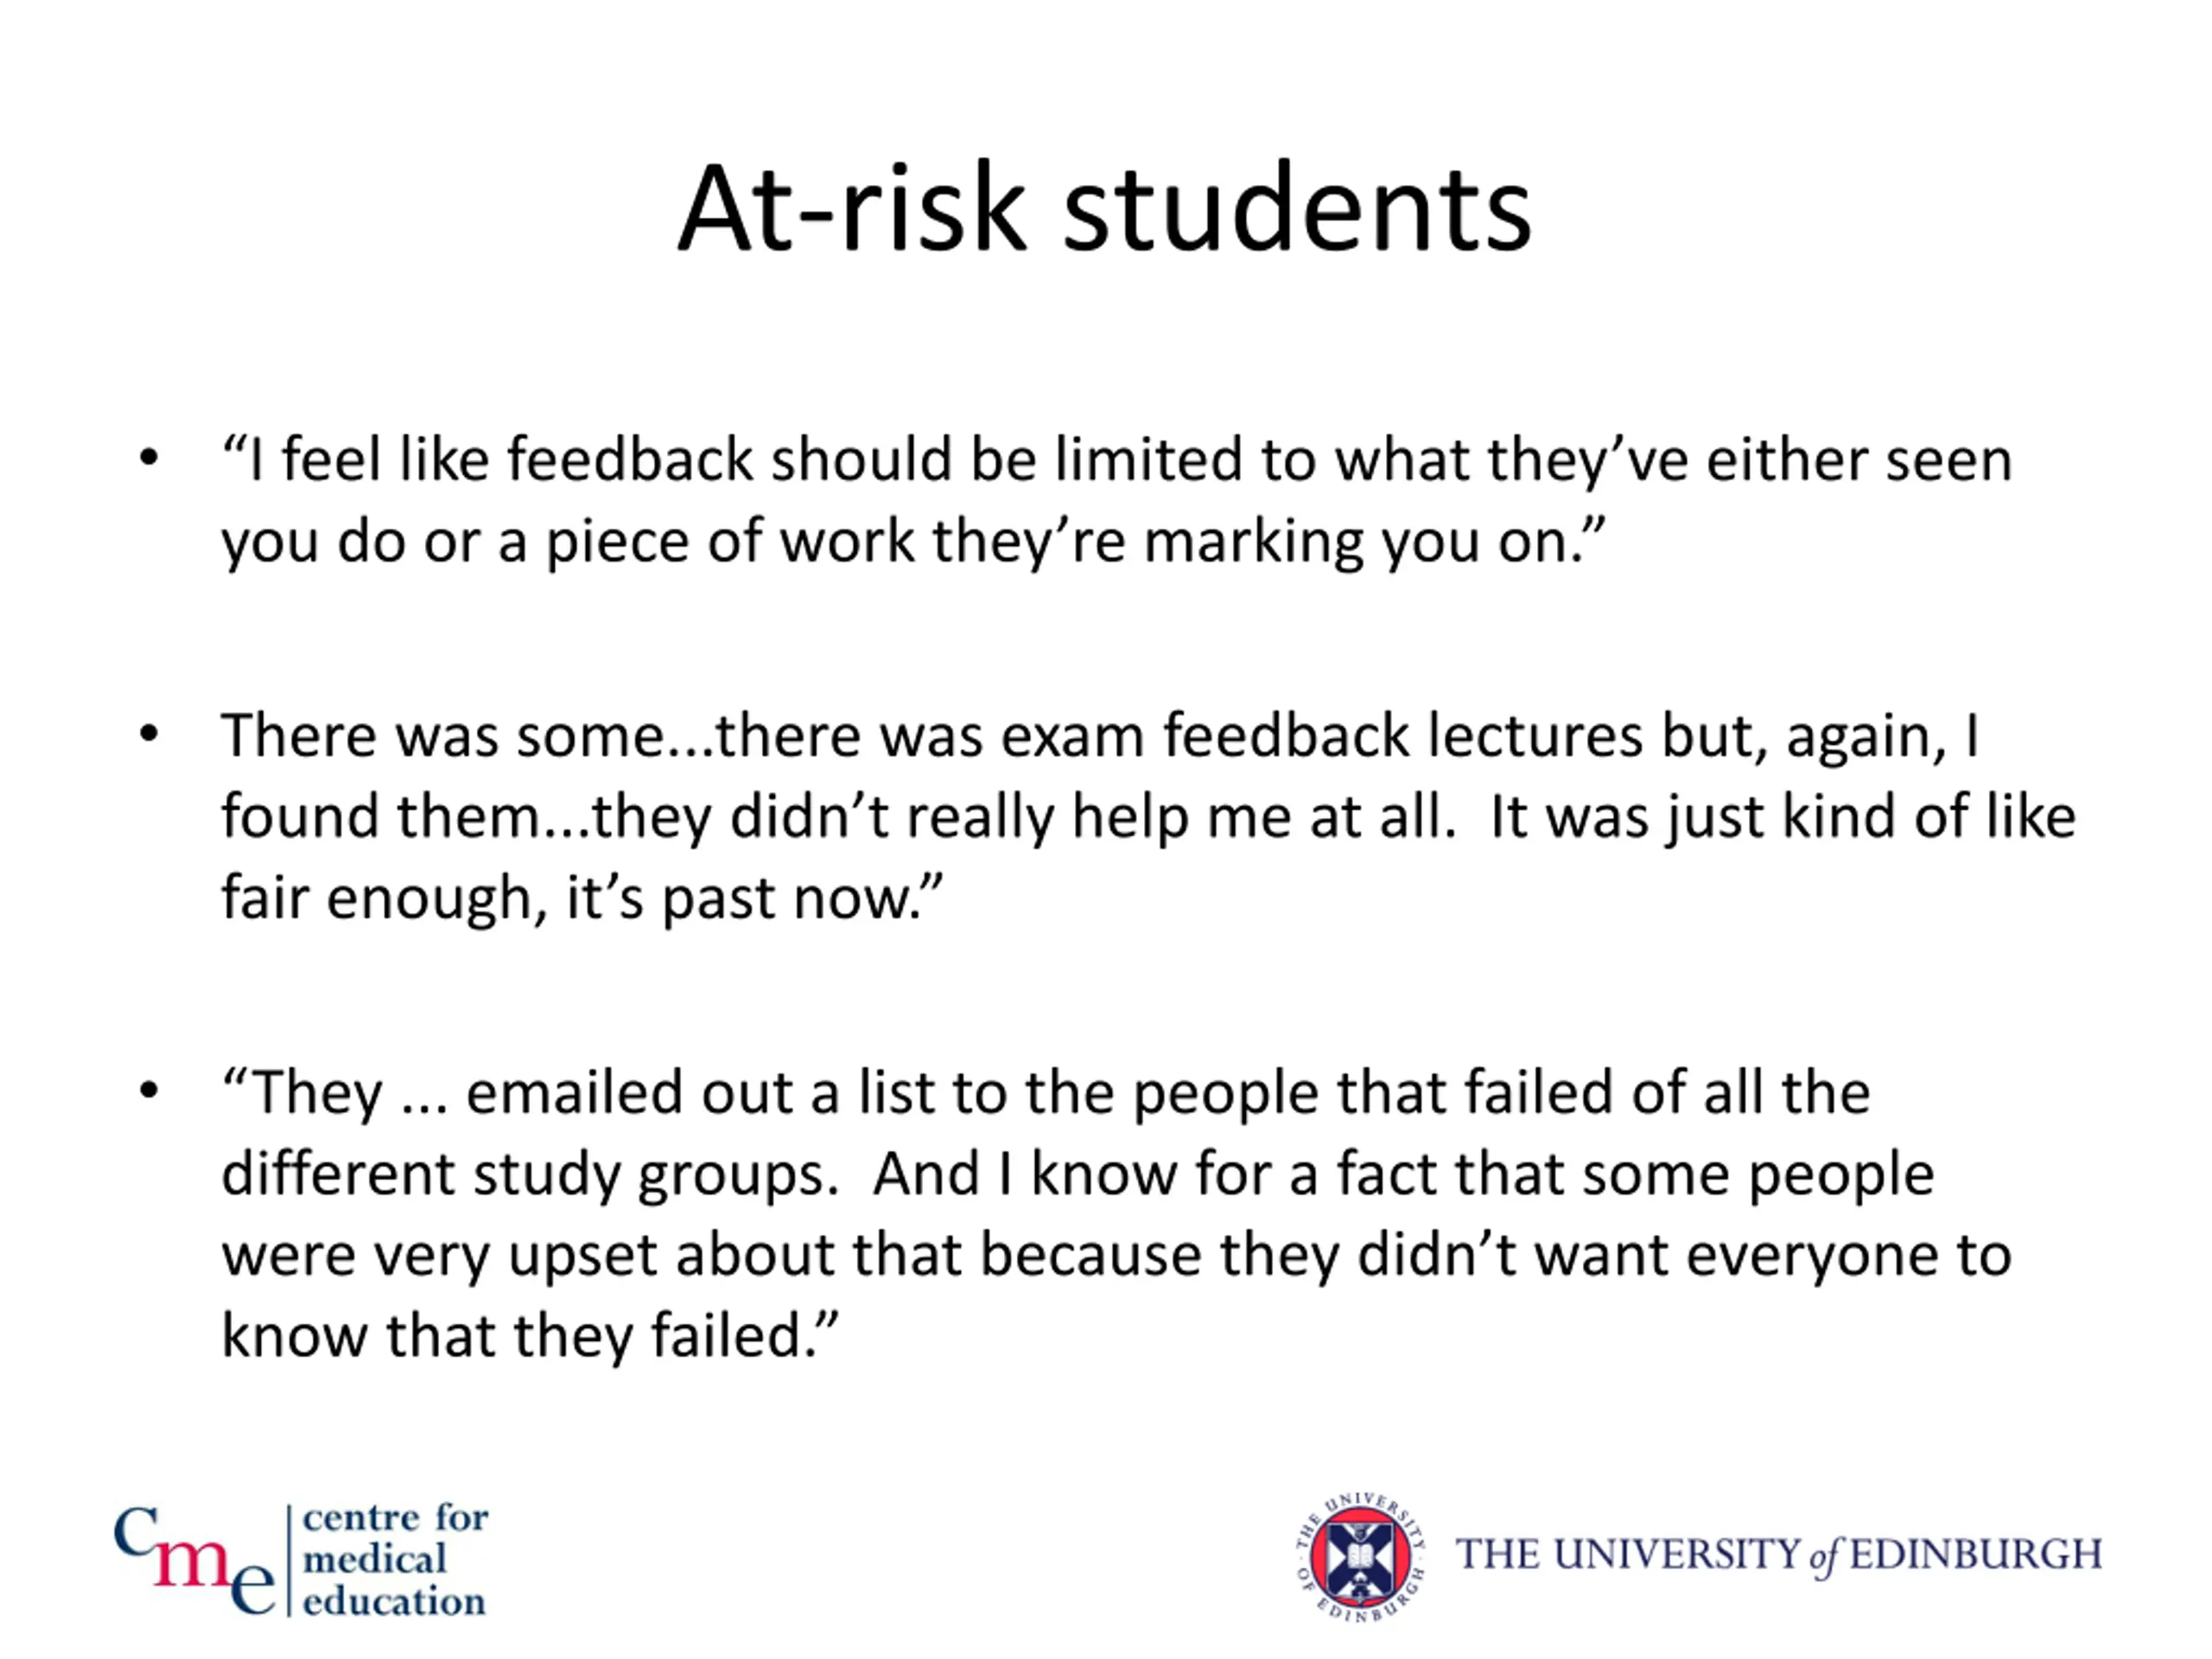Select the 'At-risk students' slide title

(x=1104, y=209)
